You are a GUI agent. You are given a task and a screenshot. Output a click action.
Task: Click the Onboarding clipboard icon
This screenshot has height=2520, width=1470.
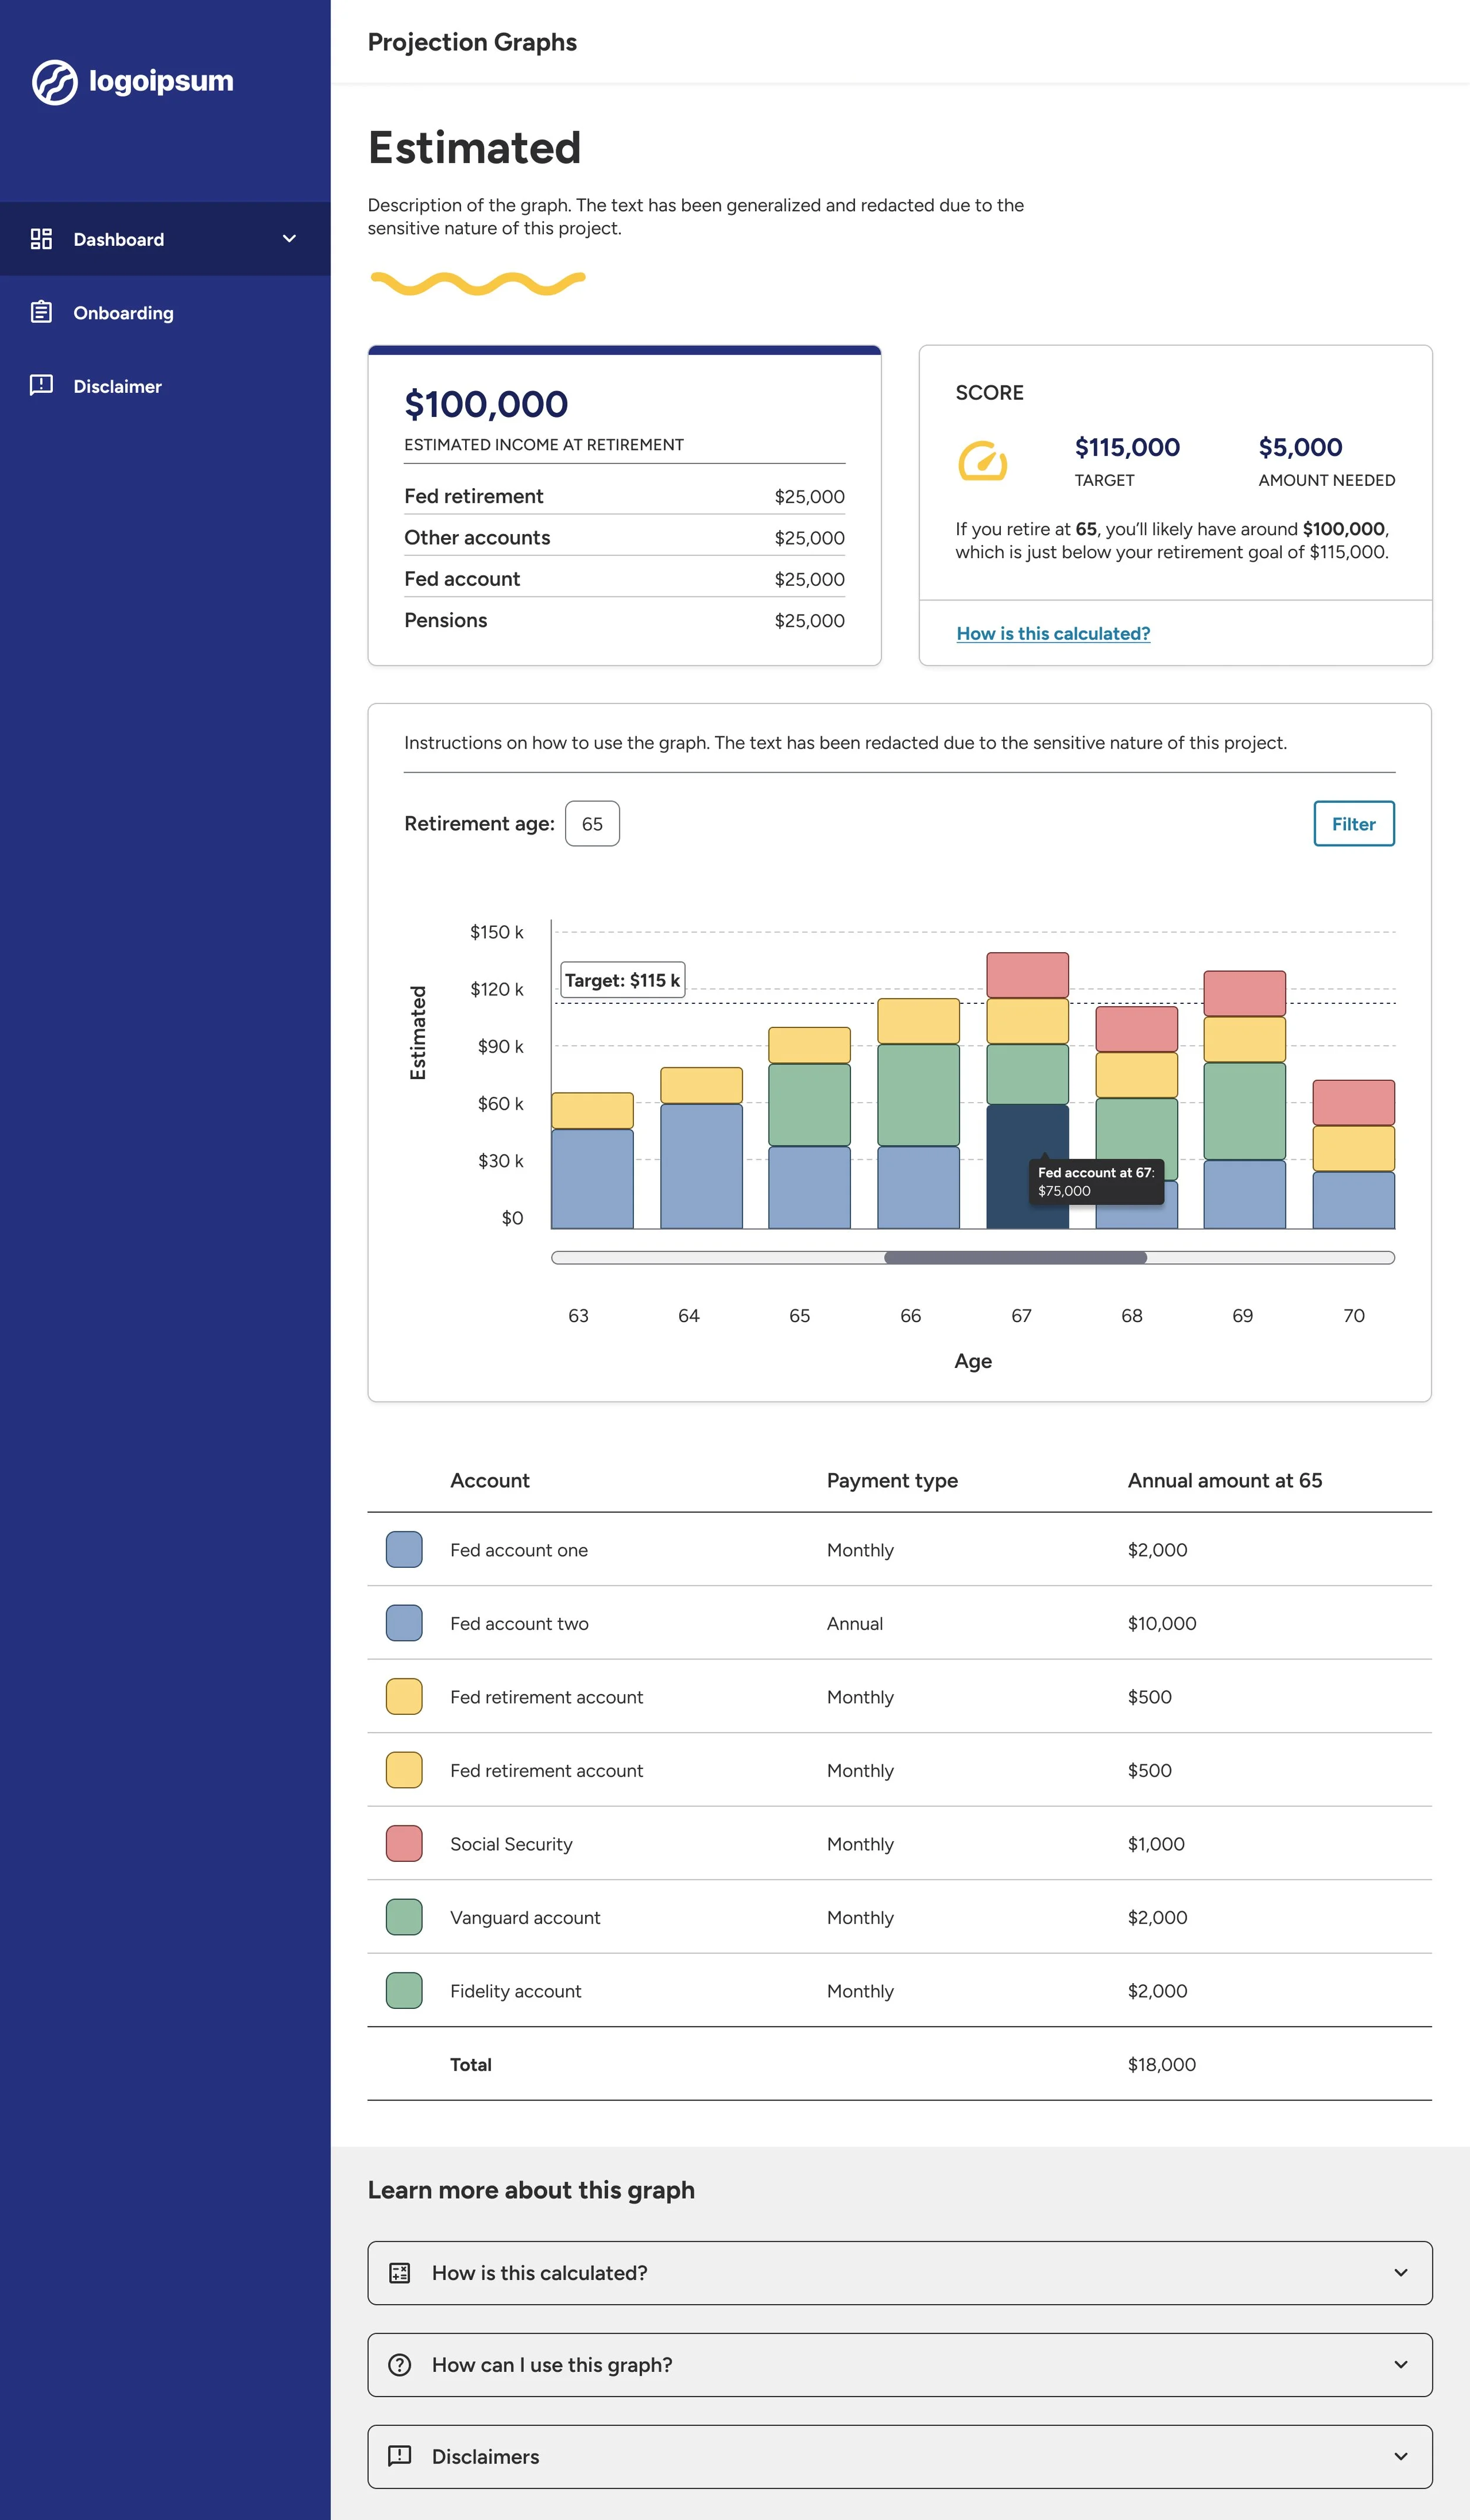pyautogui.click(x=41, y=312)
